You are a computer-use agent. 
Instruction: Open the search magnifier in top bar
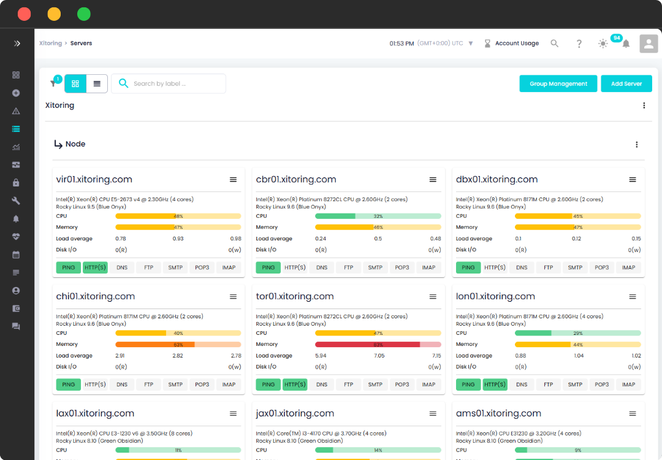click(554, 44)
